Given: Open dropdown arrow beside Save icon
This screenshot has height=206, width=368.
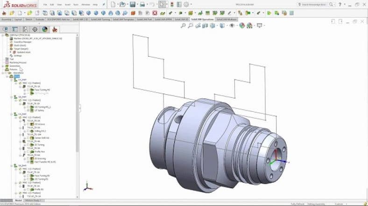Looking at the screenshot, I should (137, 5).
